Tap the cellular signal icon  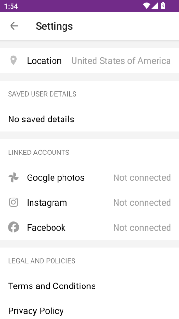(155, 6)
